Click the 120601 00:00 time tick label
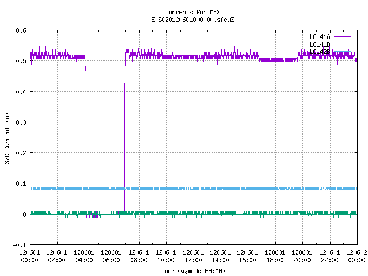This screenshot has height=276, width=368. [x=29, y=256]
